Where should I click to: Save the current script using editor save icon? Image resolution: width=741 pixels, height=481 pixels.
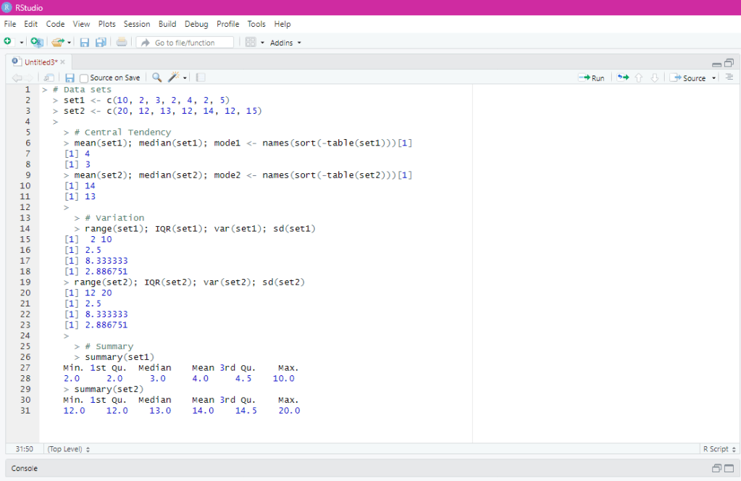(70, 78)
